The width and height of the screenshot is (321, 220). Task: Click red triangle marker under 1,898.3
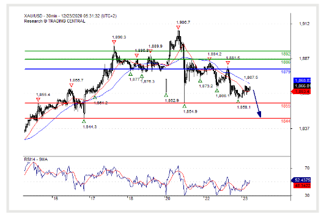pos(114,42)
